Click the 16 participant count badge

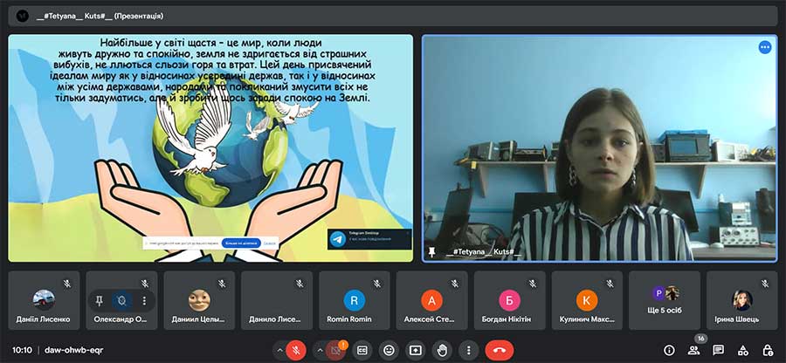[x=700, y=339]
